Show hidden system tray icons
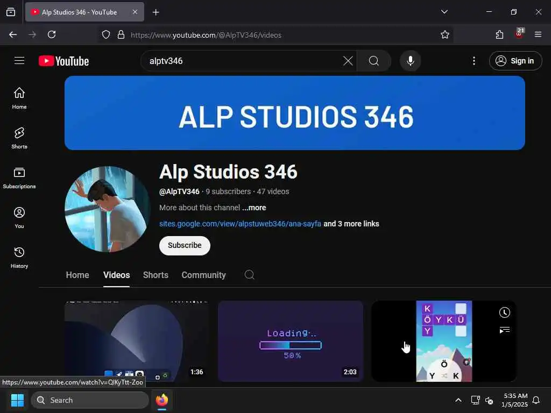The image size is (551, 413). 458,400
